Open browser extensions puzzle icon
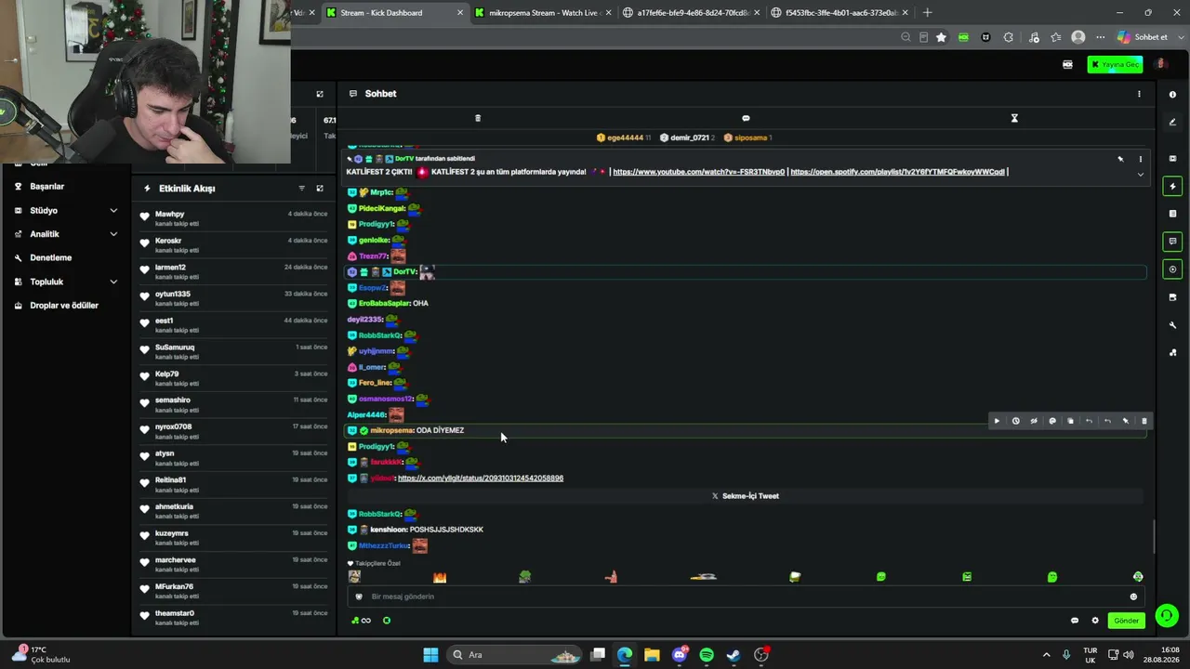 coord(1009,37)
